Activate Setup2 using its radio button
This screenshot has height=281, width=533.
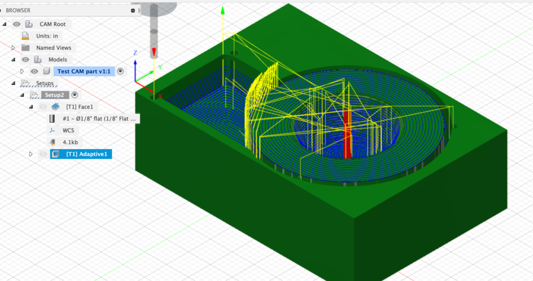point(74,95)
